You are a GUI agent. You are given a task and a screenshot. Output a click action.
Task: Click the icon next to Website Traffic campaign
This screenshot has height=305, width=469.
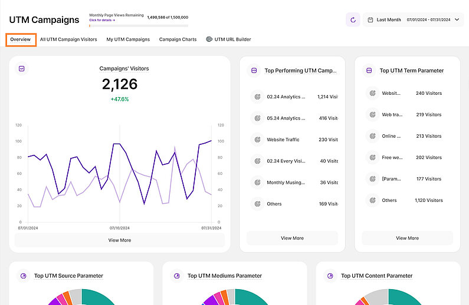257,140
